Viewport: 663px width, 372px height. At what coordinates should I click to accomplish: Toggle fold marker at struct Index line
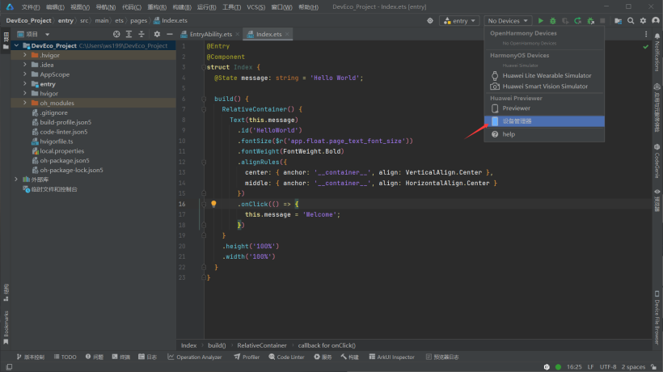[x=204, y=67]
